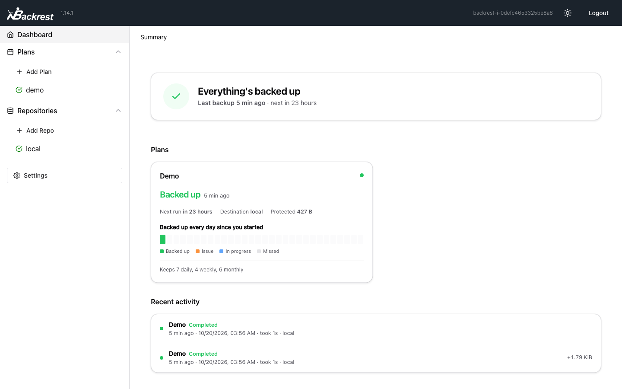
Task: Open the Dashboard menu item
Action: [x=65, y=35]
